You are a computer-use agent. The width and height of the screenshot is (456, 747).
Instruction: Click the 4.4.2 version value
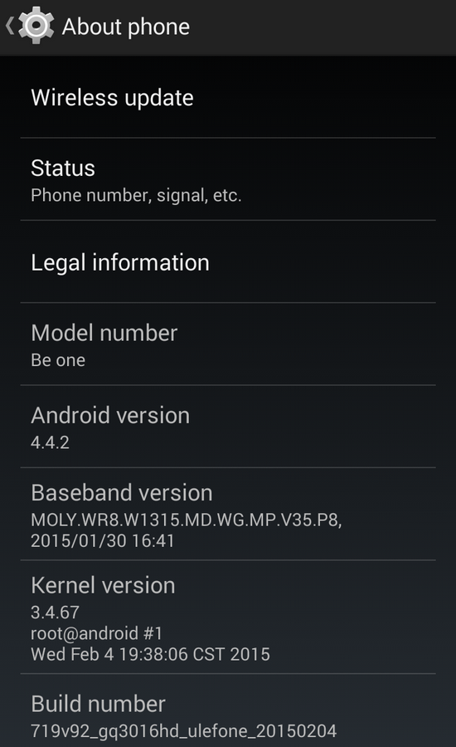(x=50, y=442)
